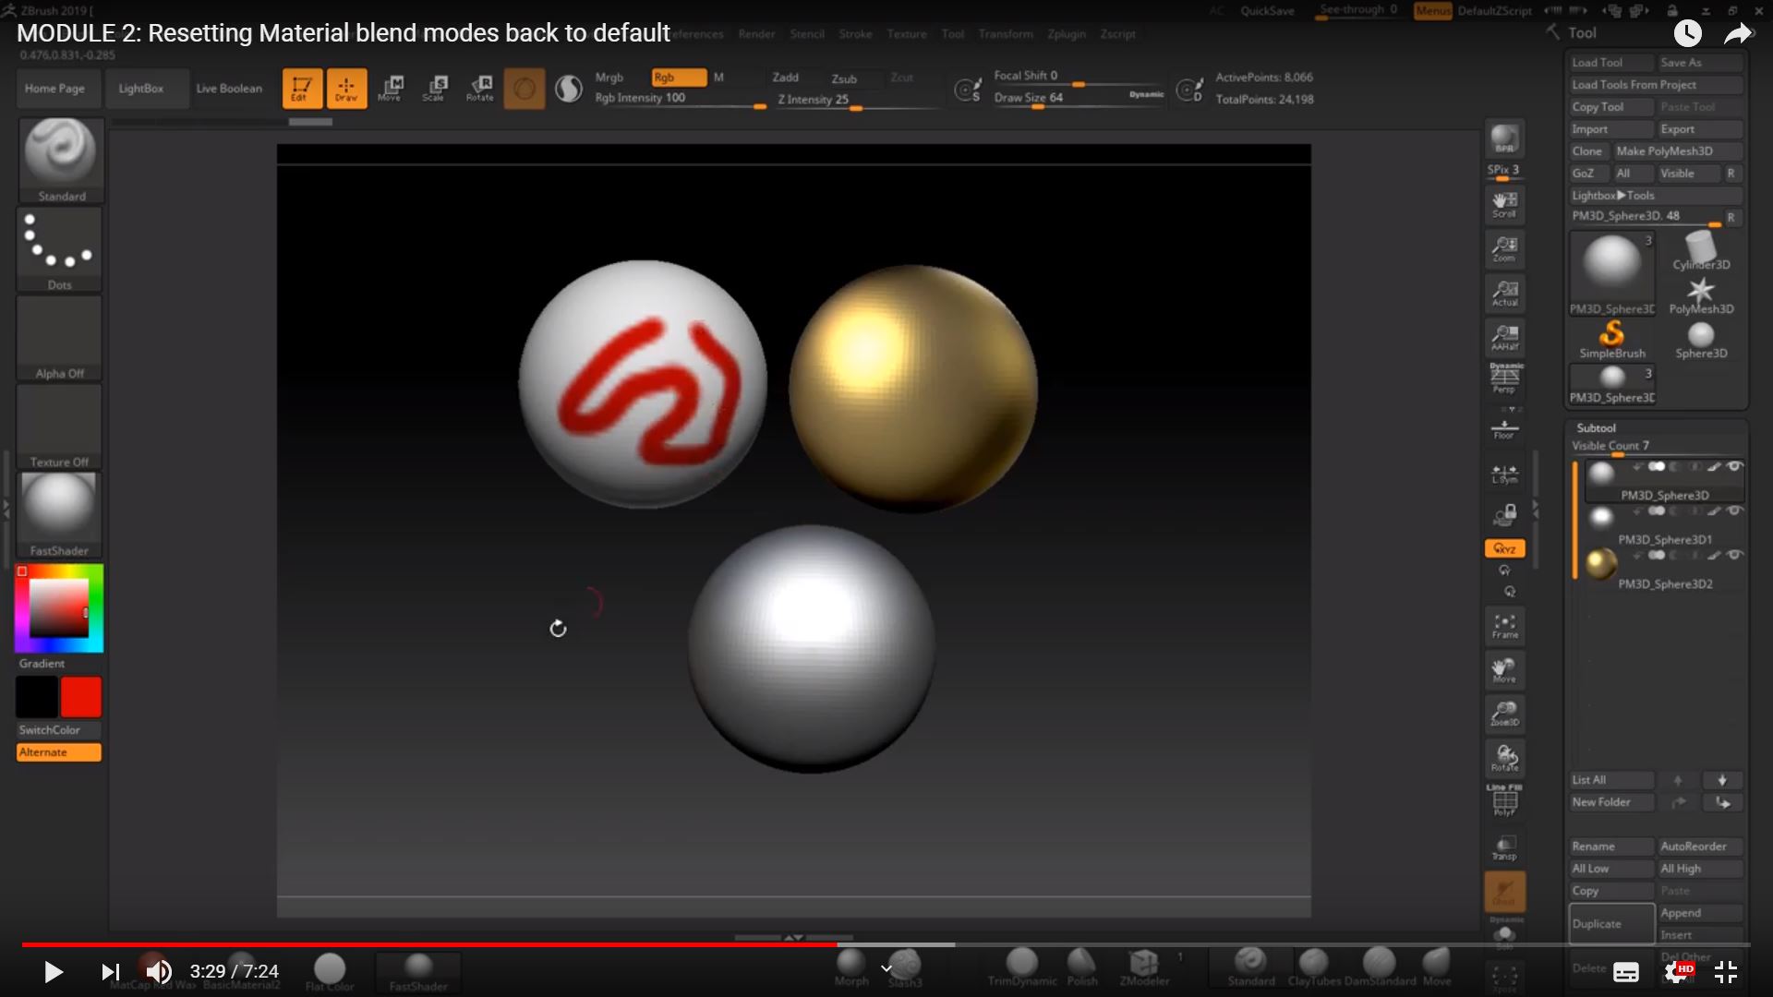Open the Alpha Off selector
Image resolution: width=1773 pixels, height=997 pixels.
60,338
